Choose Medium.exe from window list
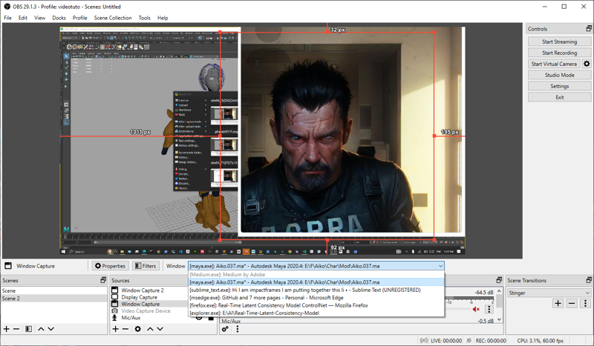 316,275
